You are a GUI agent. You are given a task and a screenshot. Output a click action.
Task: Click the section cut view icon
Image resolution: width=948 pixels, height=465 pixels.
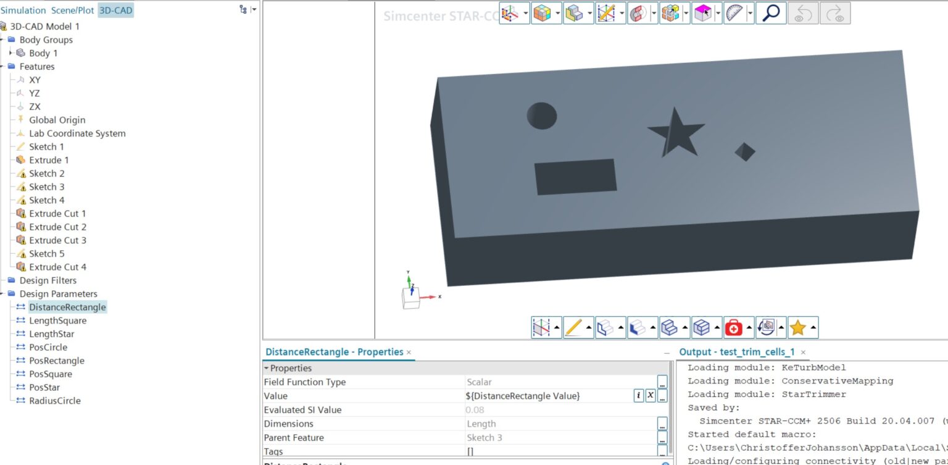pyautogui.click(x=638, y=13)
